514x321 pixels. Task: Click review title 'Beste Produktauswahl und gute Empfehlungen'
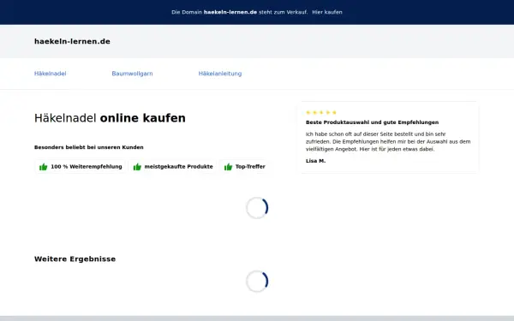coord(372,122)
